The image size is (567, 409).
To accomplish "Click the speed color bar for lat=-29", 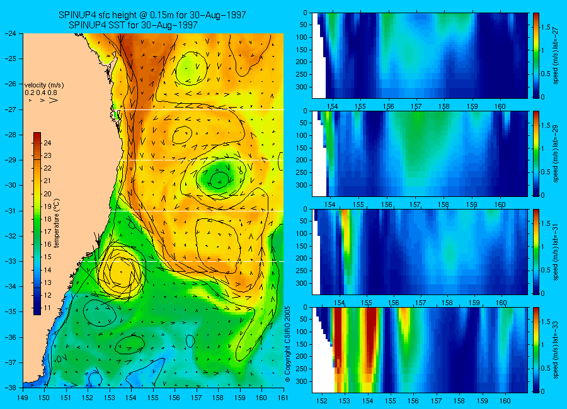I will click(536, 154).
